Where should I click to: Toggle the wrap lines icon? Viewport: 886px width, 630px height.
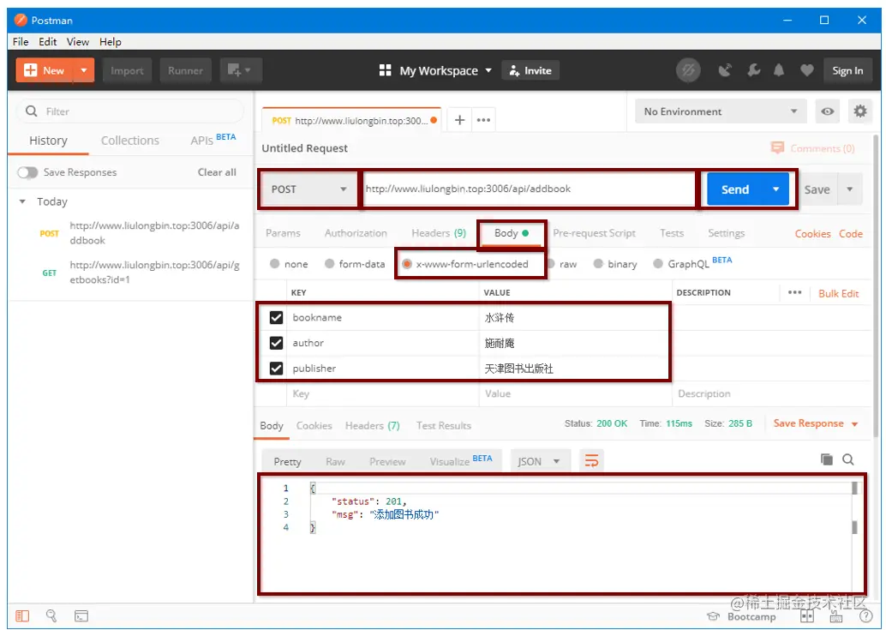coord(591,461)
